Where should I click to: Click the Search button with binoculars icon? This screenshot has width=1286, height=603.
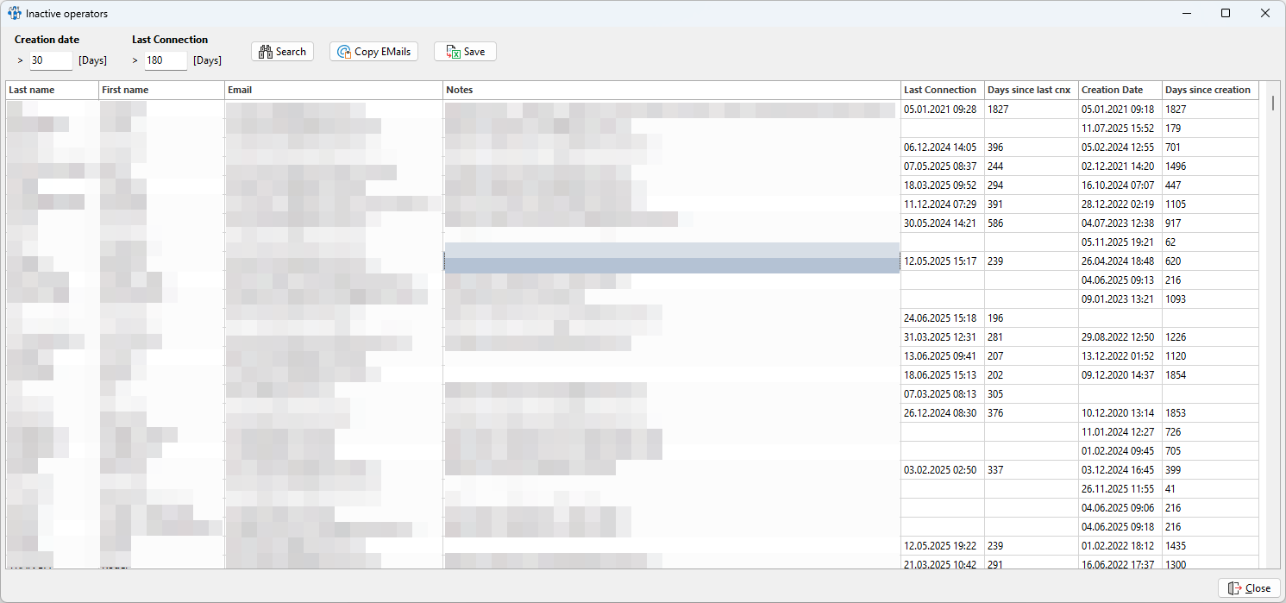pos(282,52)
